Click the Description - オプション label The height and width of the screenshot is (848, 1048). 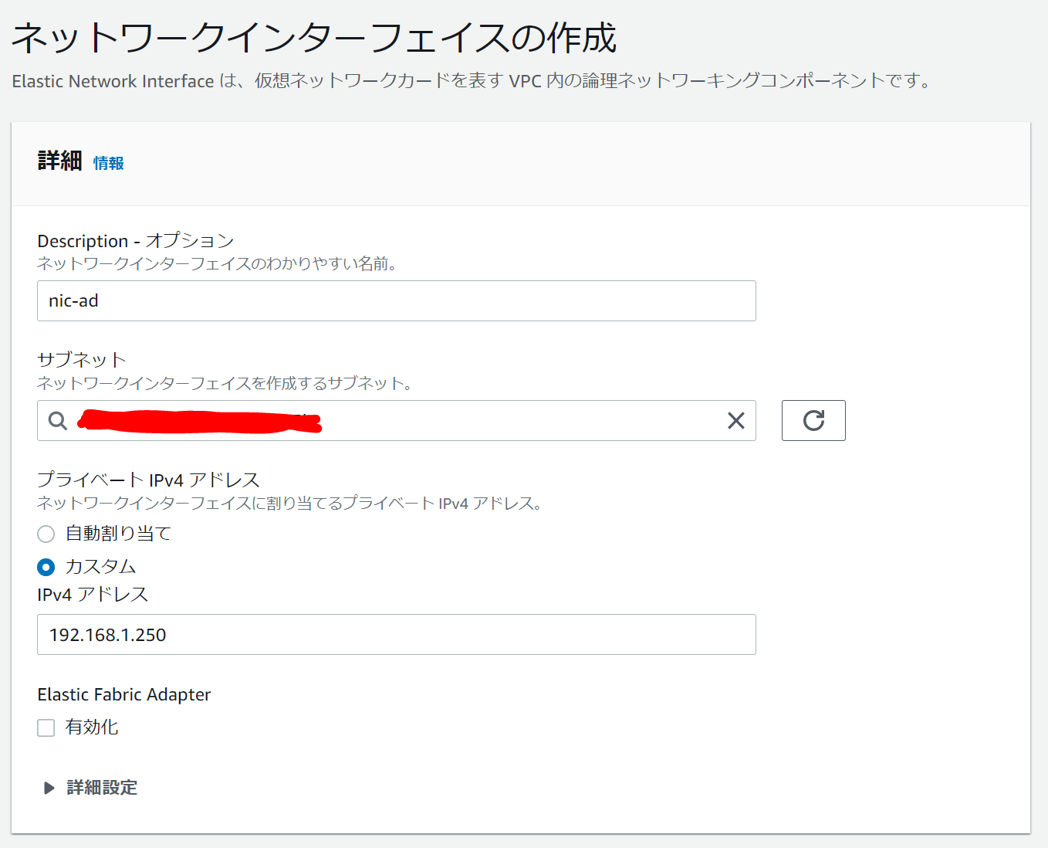pyautogui.click(x=136, y=241)
